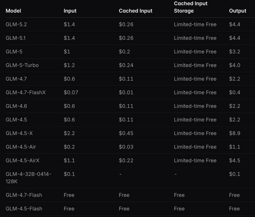The height and width of the screenshot is (217, 255).
Task: Select the GLM-5.1 model name
Action: [16, 38]
